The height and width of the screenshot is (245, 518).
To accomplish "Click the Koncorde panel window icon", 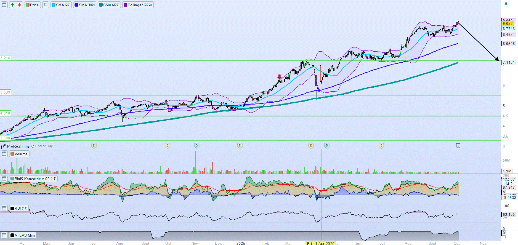I will [4, 179].
